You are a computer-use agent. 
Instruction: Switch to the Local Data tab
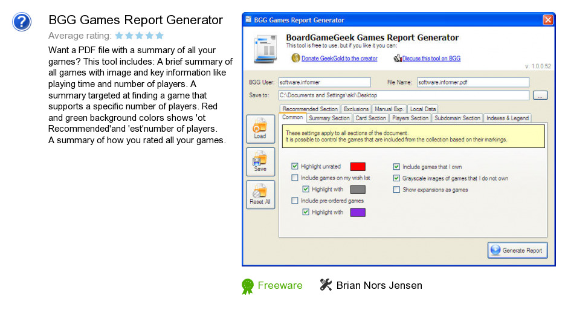click(423, 109)
